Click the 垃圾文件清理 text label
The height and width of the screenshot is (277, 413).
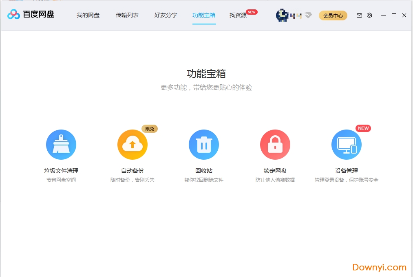61,171
